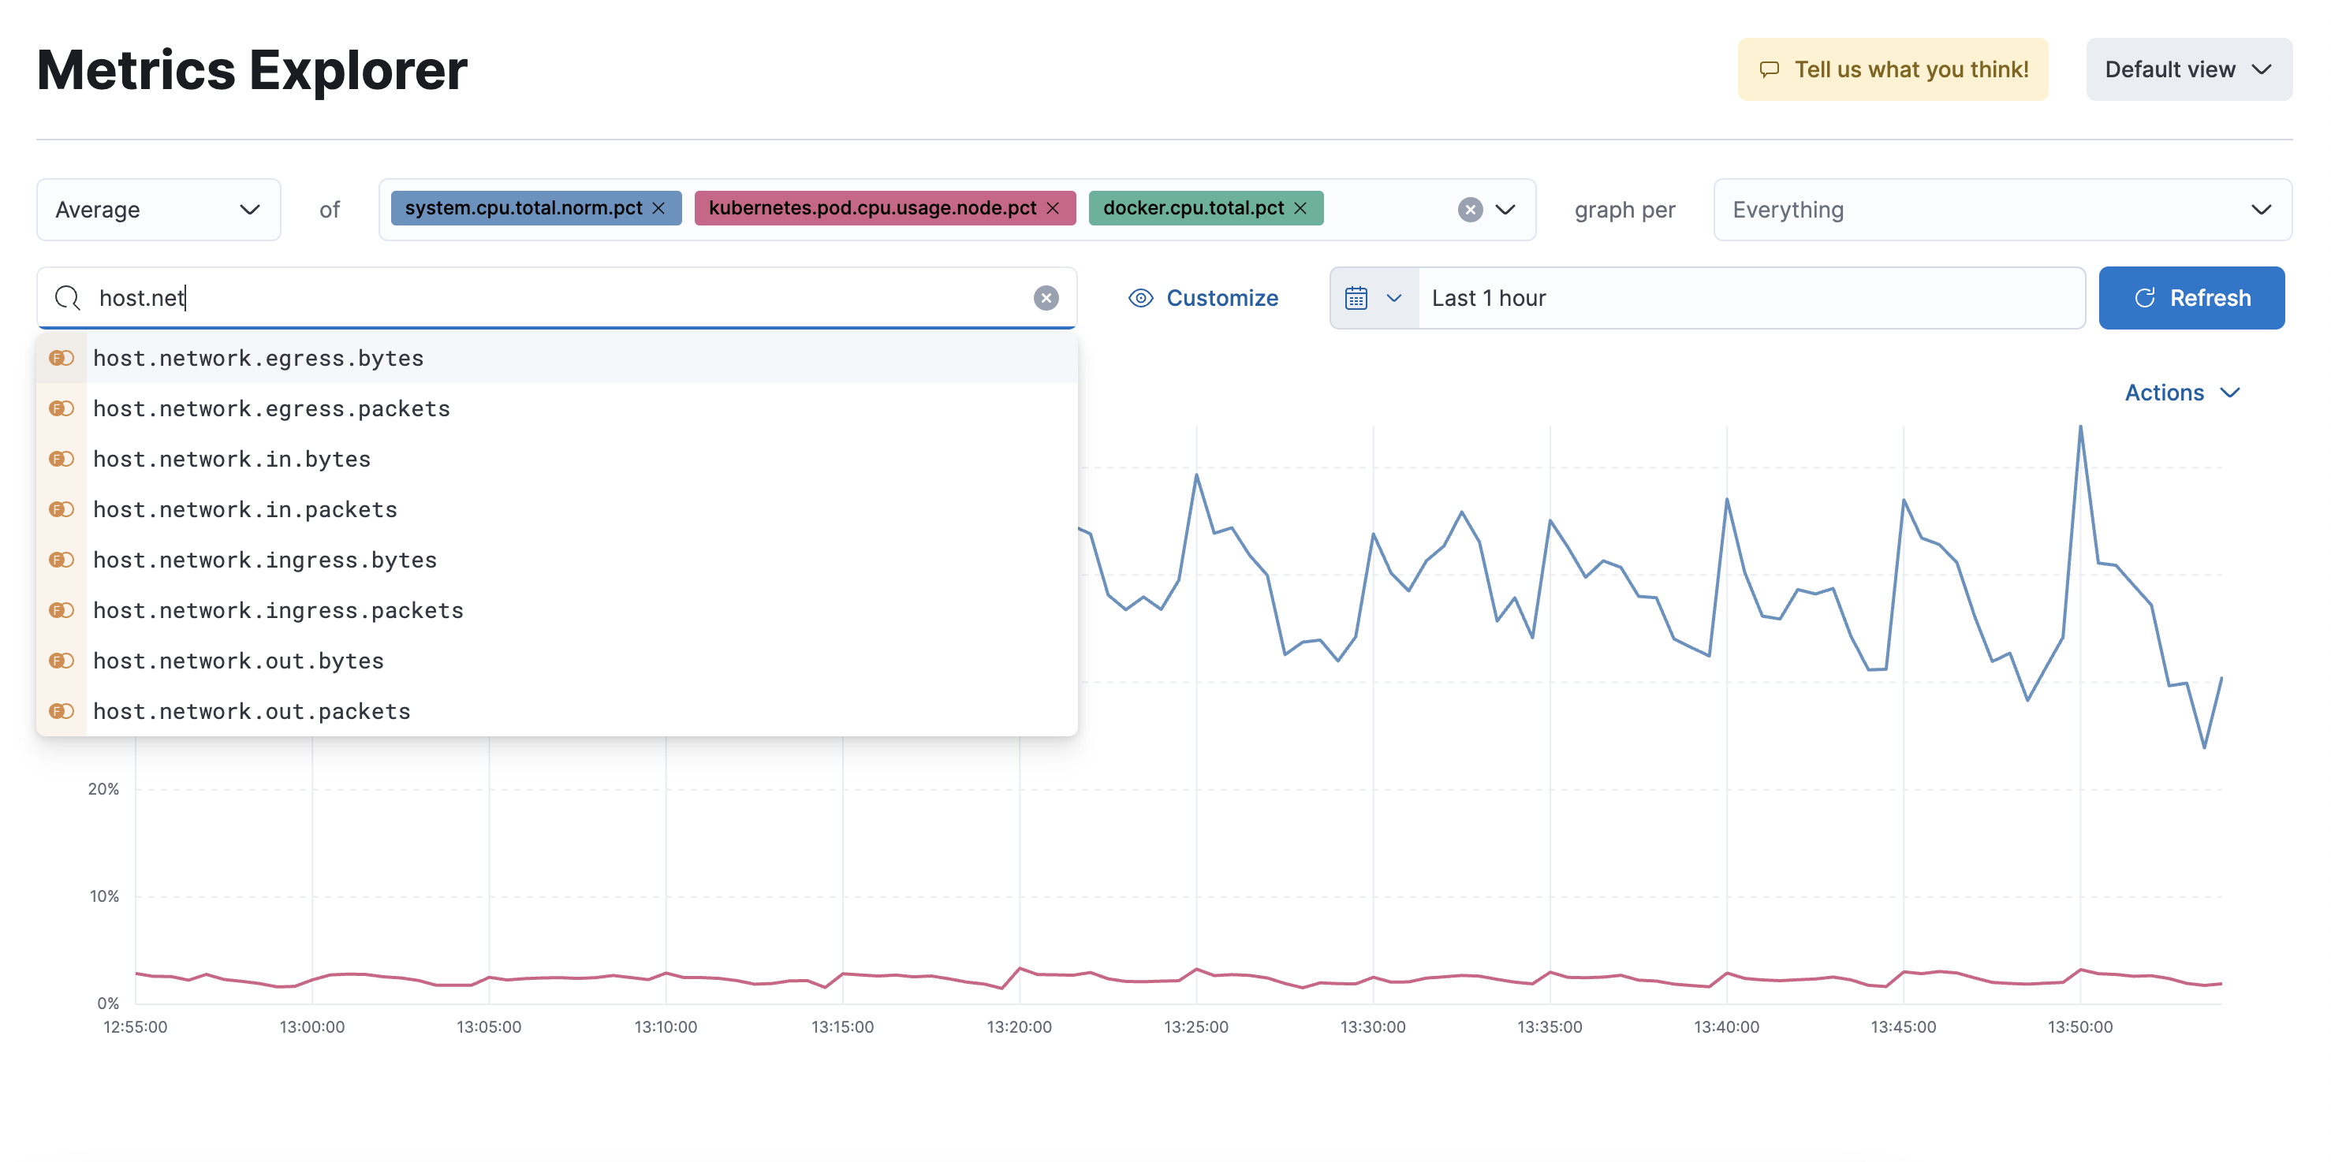The width and height of the screenshot is (2331, 1162).
Task: Click the 13:25:00 time axis label
Action: point(1195,1027)
